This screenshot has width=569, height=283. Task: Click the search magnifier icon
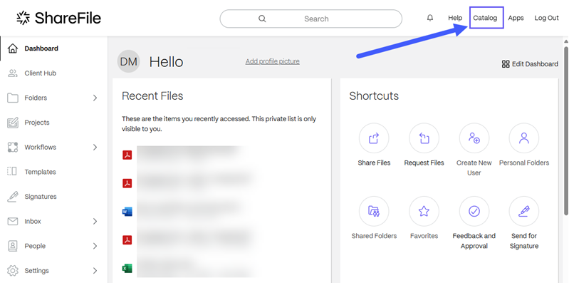coord(262,19)
